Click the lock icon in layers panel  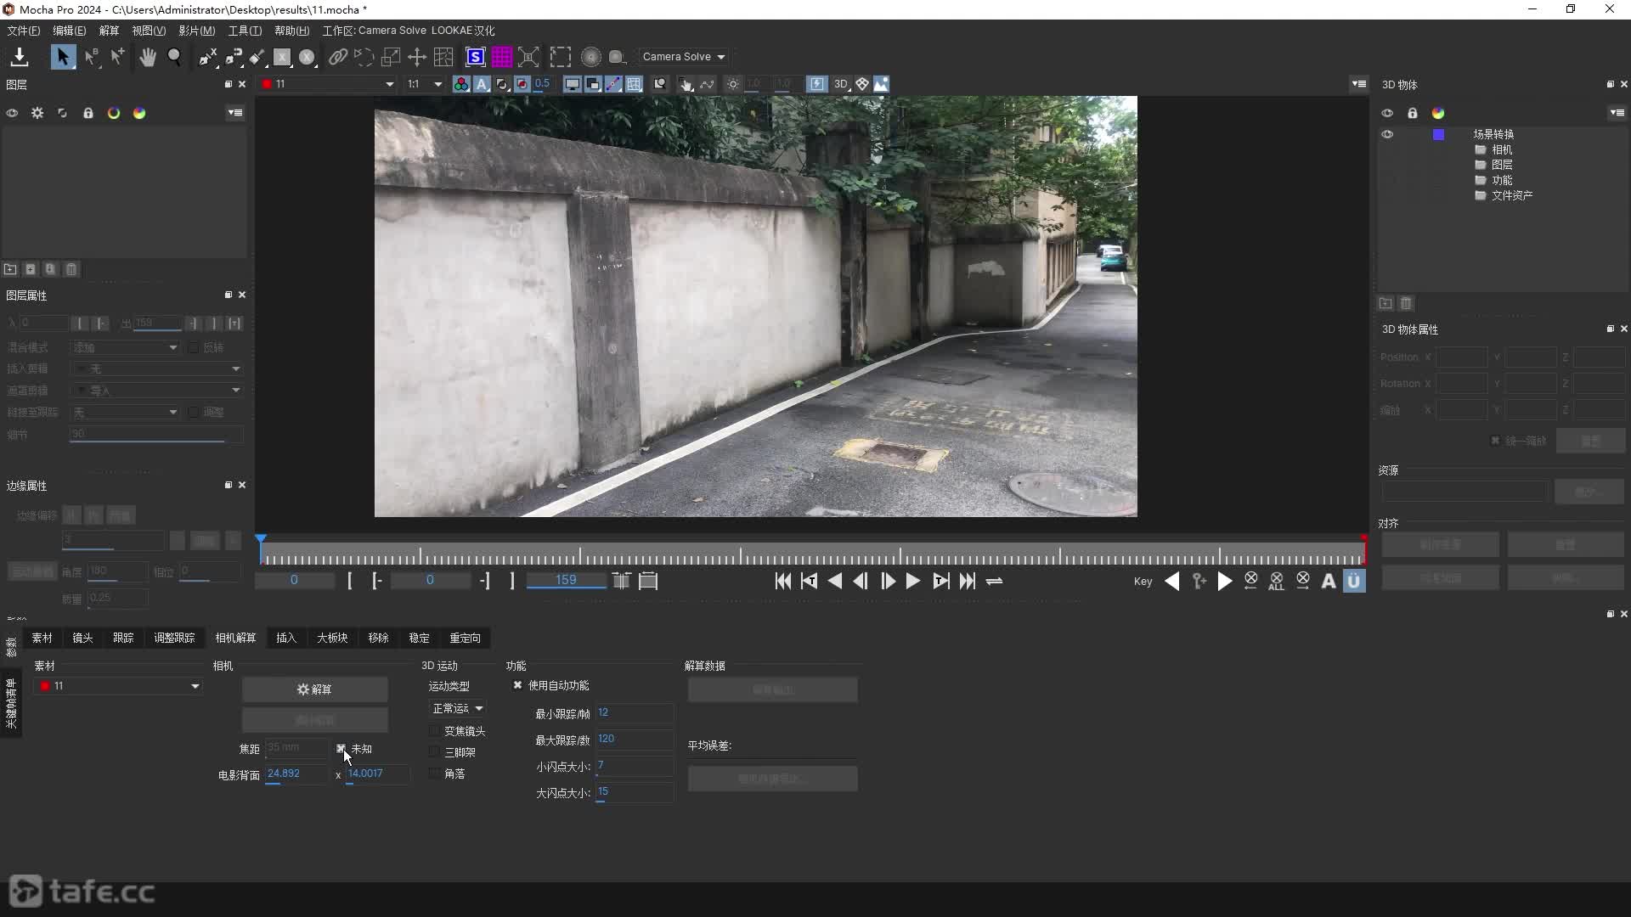(x=88, y=113)
